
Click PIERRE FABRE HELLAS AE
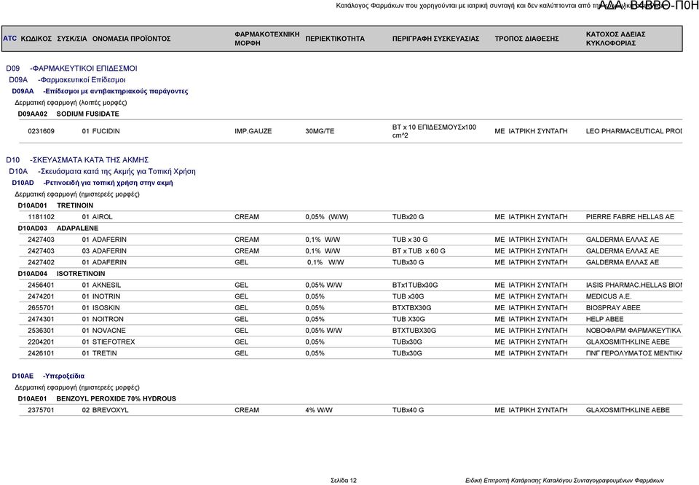pyautogui.click(x=630, y=216)
